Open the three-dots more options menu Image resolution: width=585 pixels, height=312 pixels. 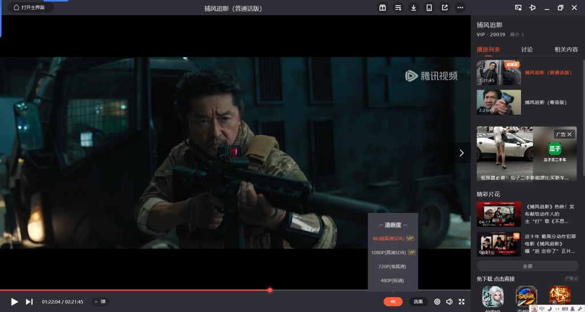tap(460, 7)
